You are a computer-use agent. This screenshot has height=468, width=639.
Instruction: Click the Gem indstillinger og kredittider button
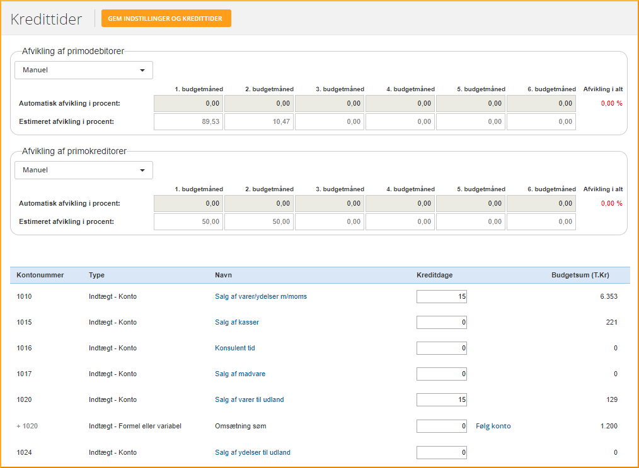pos(165,19)
